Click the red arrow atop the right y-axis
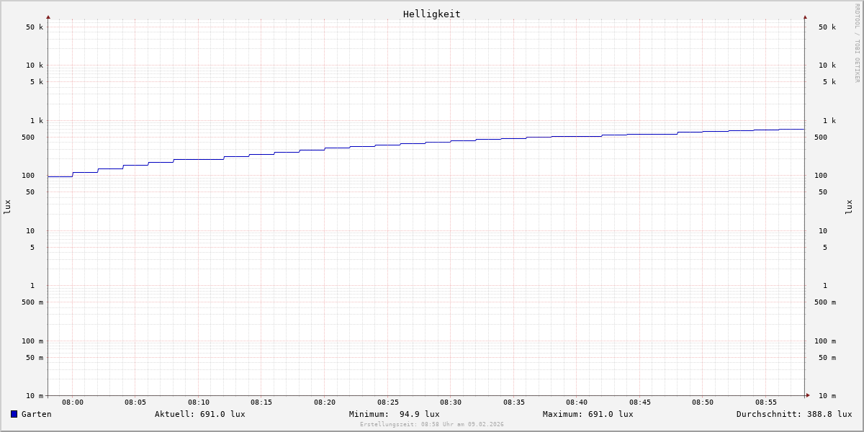864x432 pixels. click(x=805, y=17)
